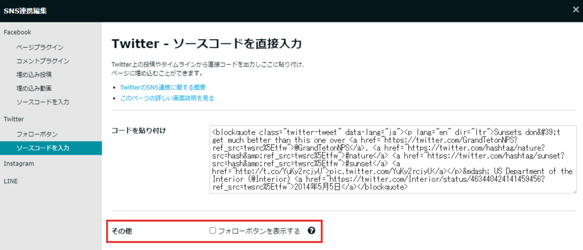Viewport: 583px width, 250px height.
Task: Click the Twitter section heading
Action: point(14,119)
